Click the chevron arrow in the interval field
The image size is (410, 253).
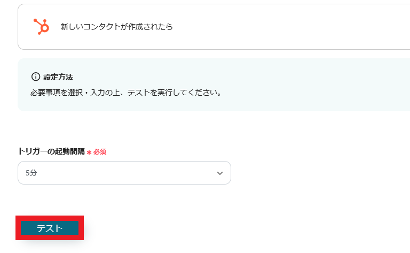click(220, 173)
